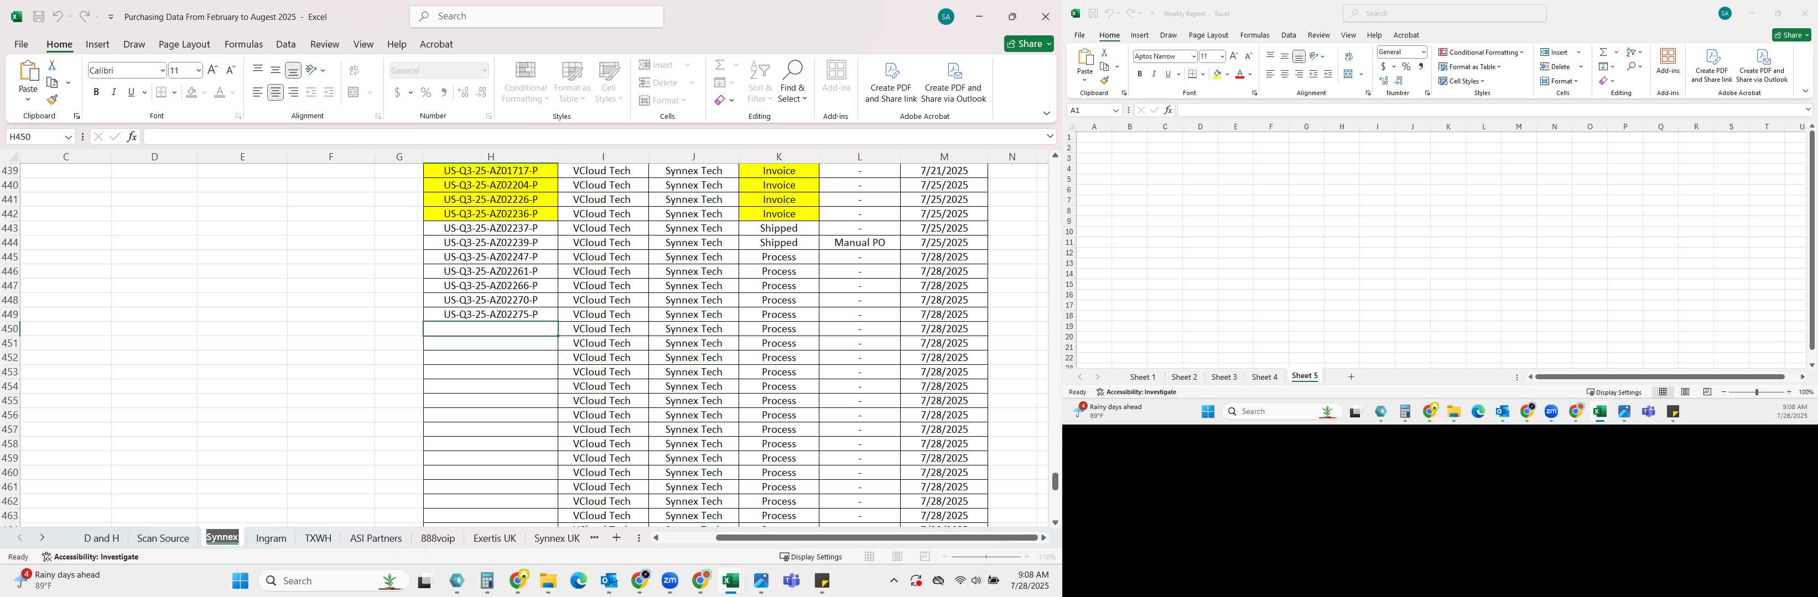Switch to Scan Source sheet tab
This screenshot has width=1818, height=597.
coord(163,538)
